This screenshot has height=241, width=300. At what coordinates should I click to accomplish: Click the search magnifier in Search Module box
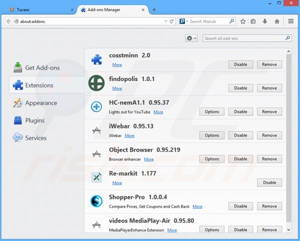point(231,21)
